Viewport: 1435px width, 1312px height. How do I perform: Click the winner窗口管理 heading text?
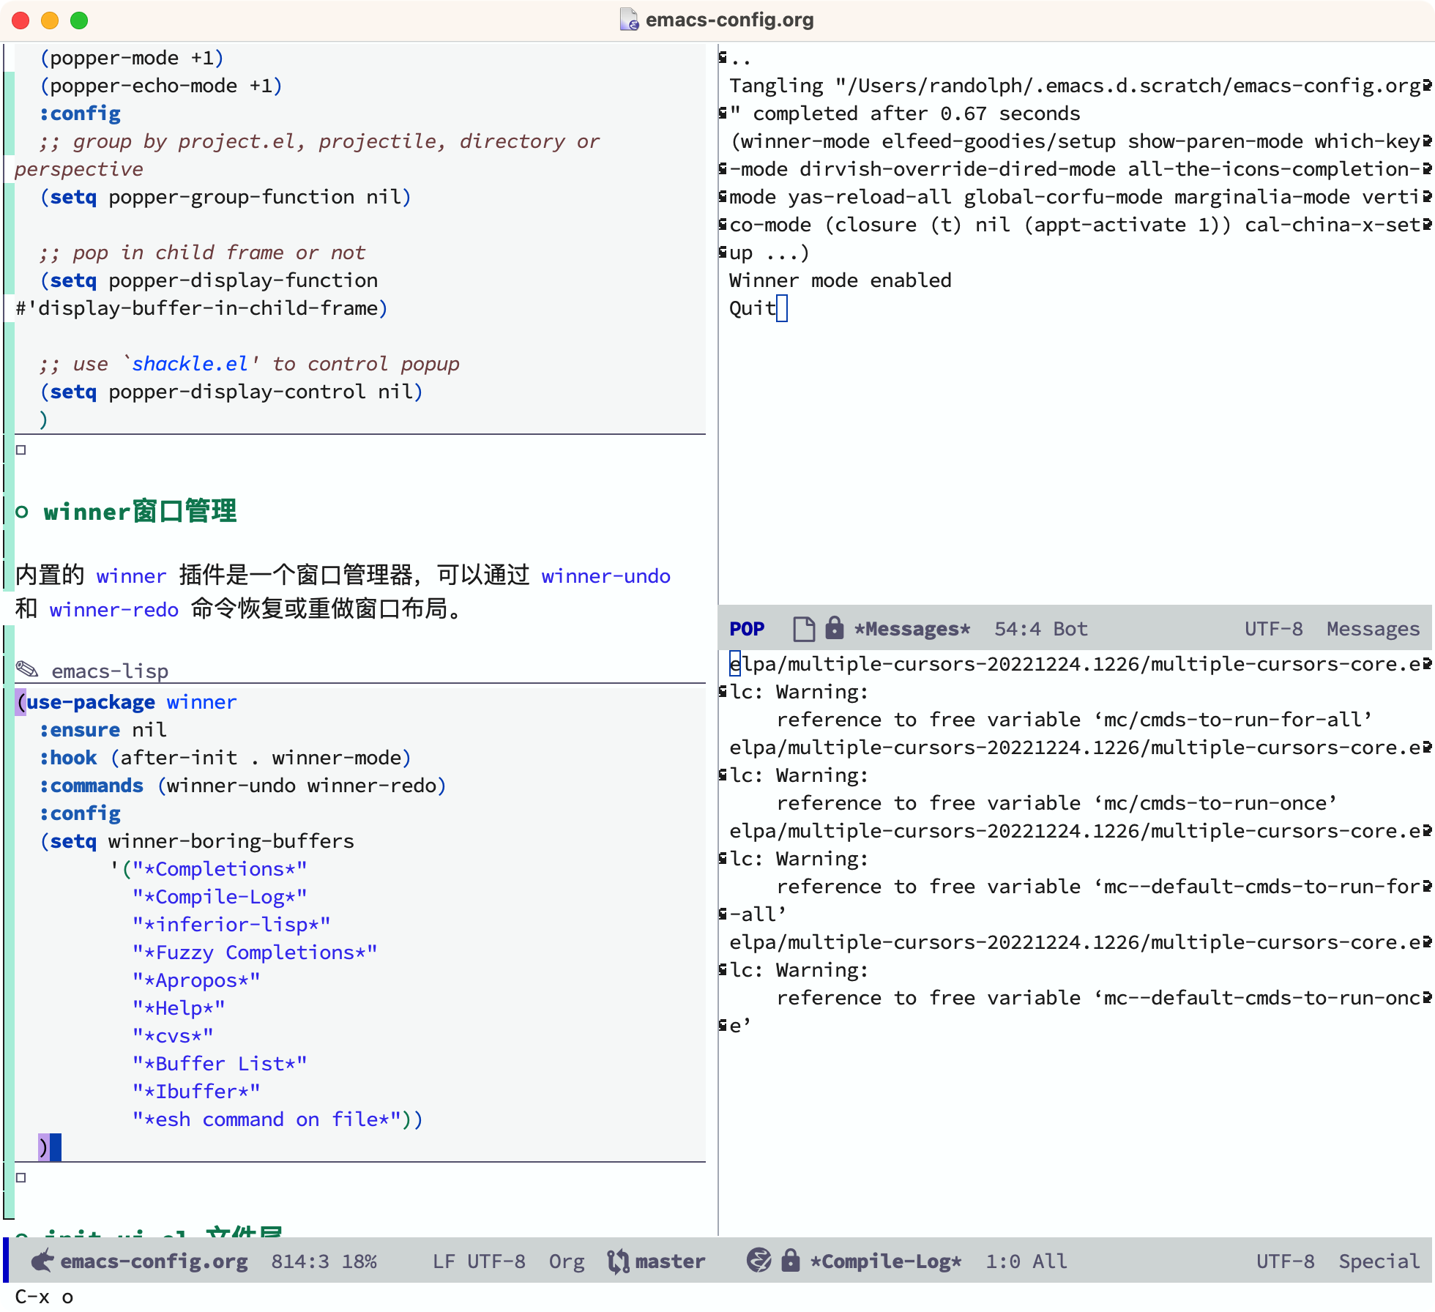pos(140,512)
